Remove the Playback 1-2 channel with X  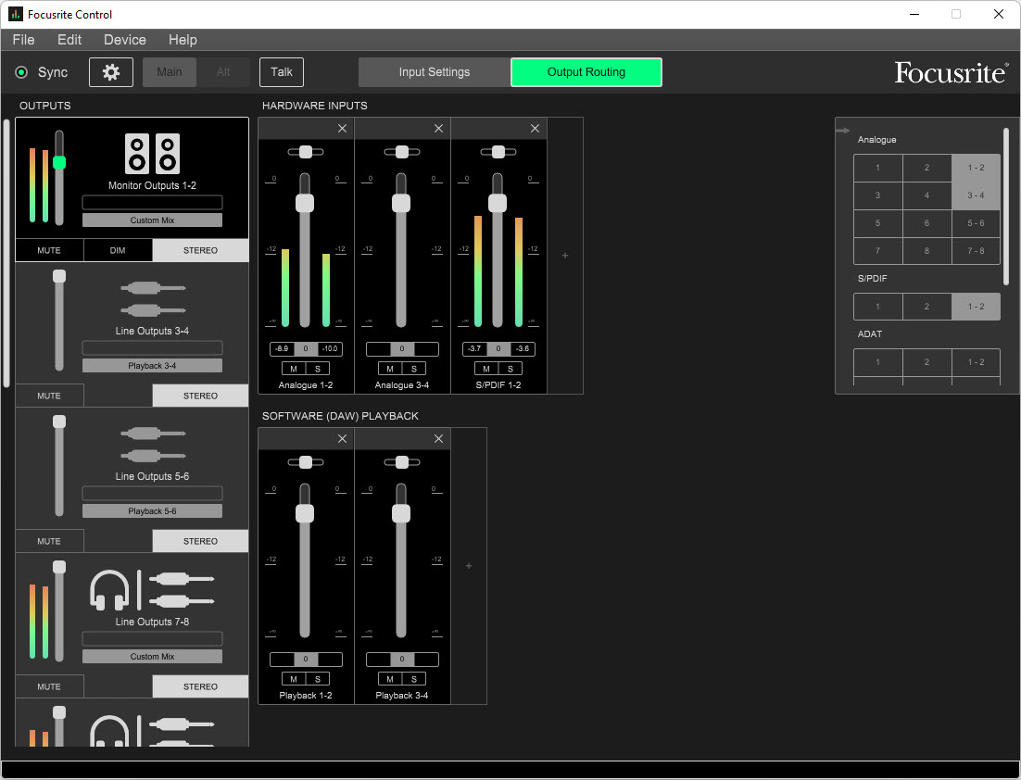(x=342, y=439)
